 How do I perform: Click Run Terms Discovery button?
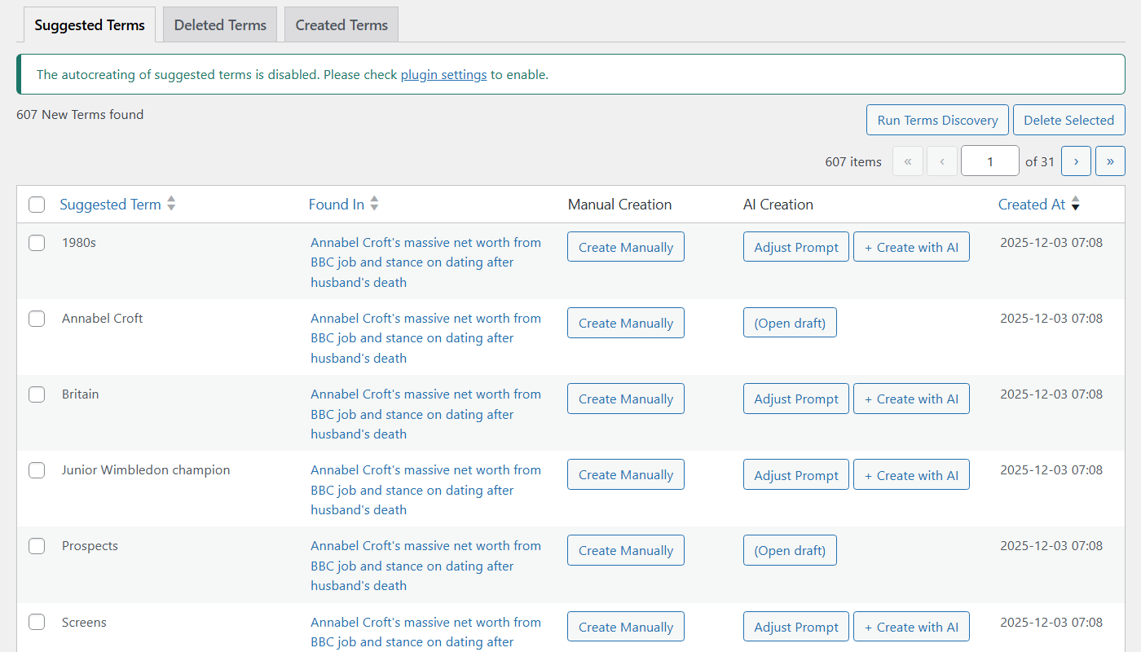[x=937, y=121]
